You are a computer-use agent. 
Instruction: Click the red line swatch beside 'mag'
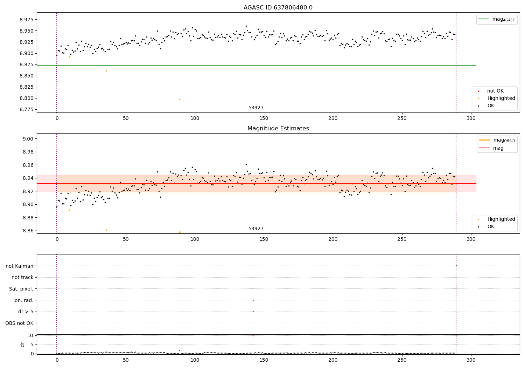pyautogui.click(x=485, y=148)
